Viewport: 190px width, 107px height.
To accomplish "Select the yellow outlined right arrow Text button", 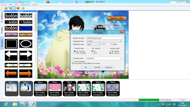I will 26,65.
